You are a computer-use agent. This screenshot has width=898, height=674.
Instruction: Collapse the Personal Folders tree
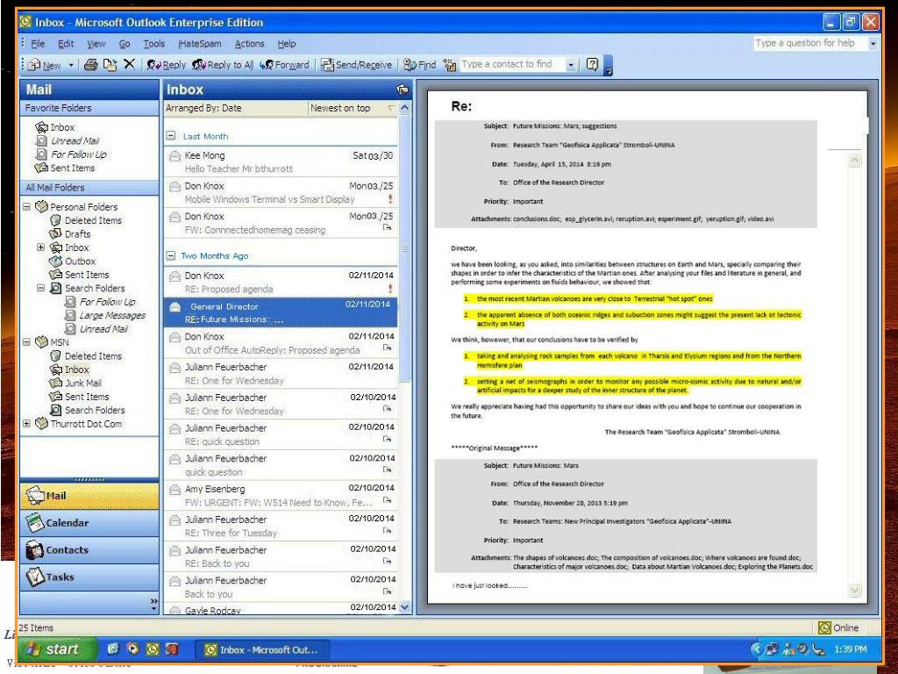pos(26,206)
